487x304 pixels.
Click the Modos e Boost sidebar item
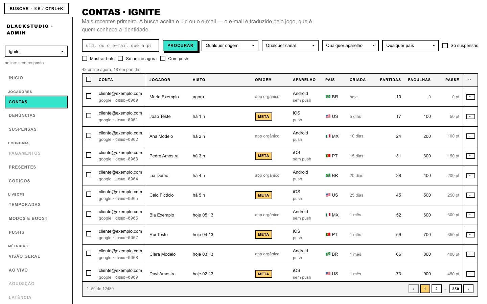[36, 219]
